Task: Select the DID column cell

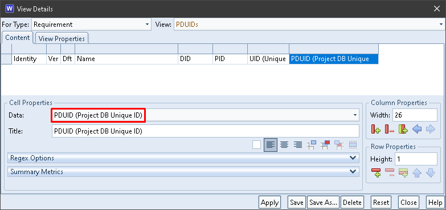Action: coord(195,59)
